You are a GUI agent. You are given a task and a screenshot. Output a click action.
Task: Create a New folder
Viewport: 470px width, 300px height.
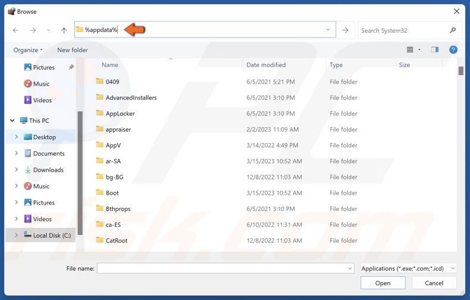73,50
